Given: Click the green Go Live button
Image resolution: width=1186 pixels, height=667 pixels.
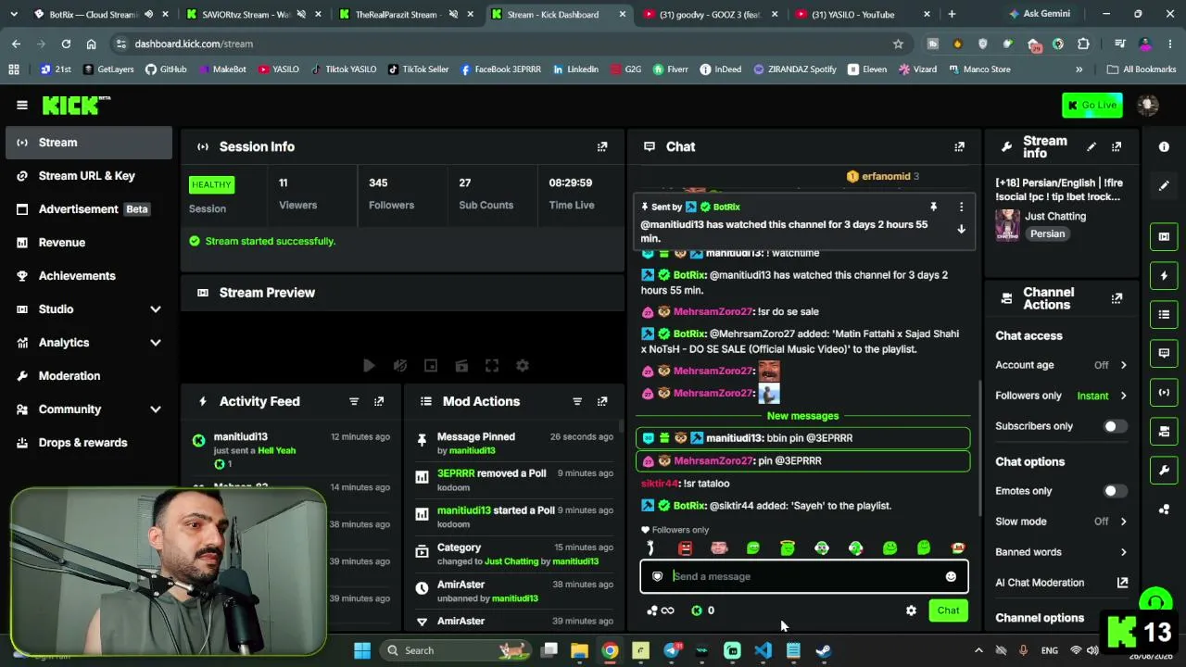Looking at the screenshot, I should click(1092, 106).
